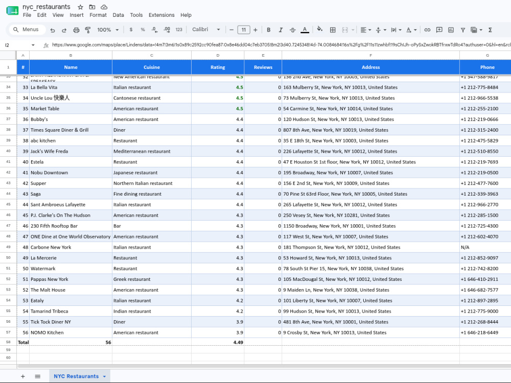Select the Carbone New York cell
Screen dimensions: 511x383
[x=71, y=247]
